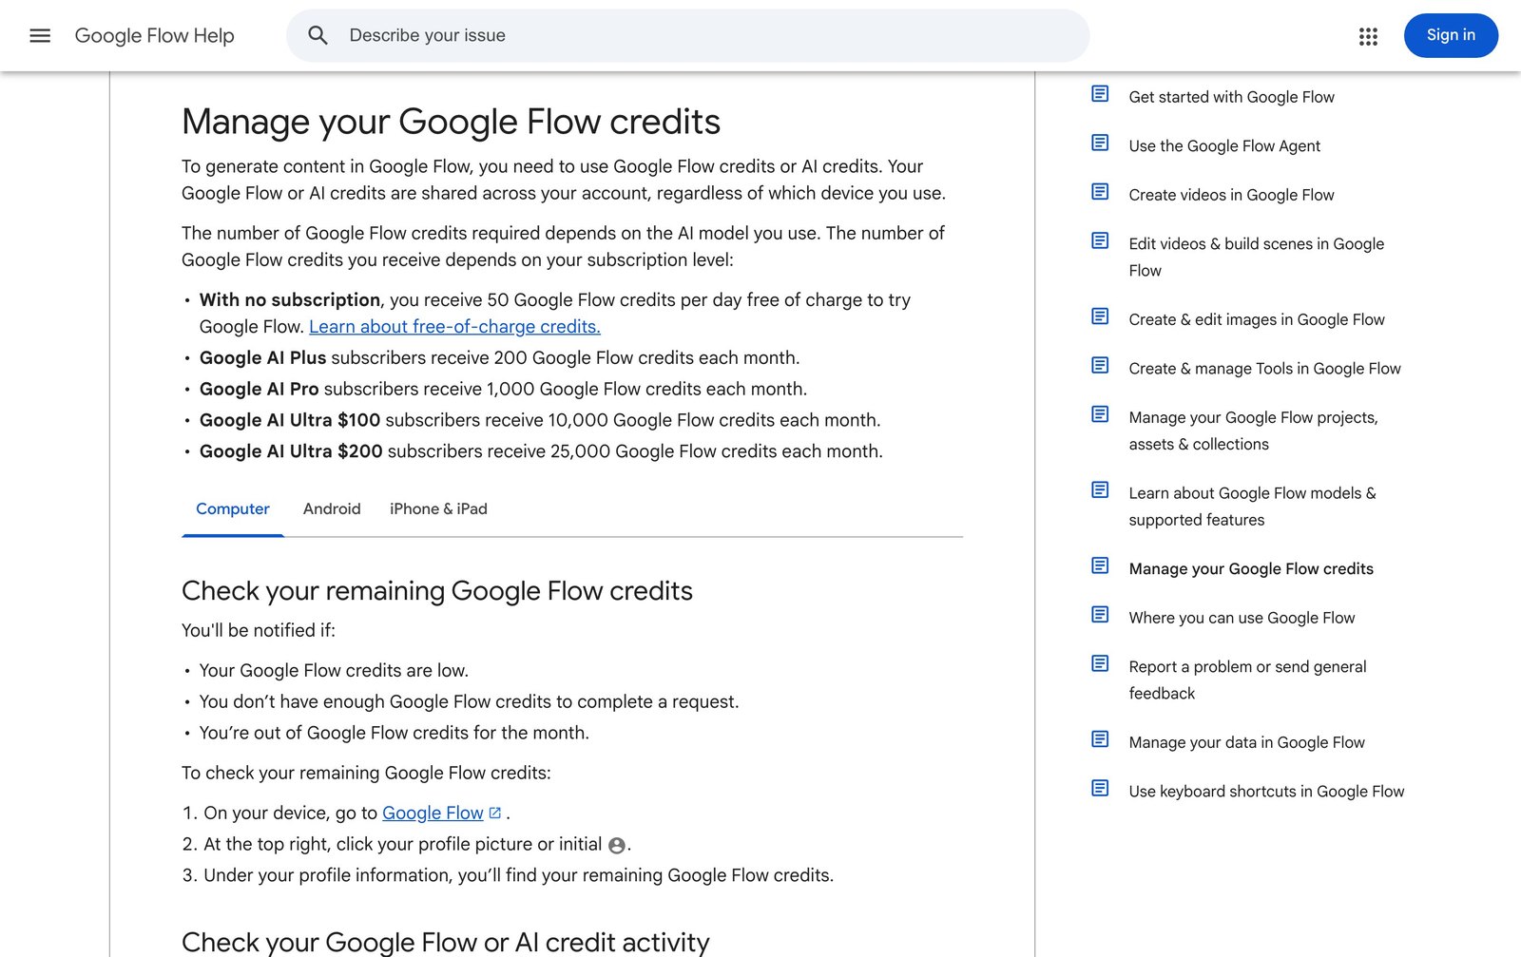Click the Check your remaining Google Flow credits heading
The height and width of the screenshot is (957, 1521).
(x=437, y=591)
